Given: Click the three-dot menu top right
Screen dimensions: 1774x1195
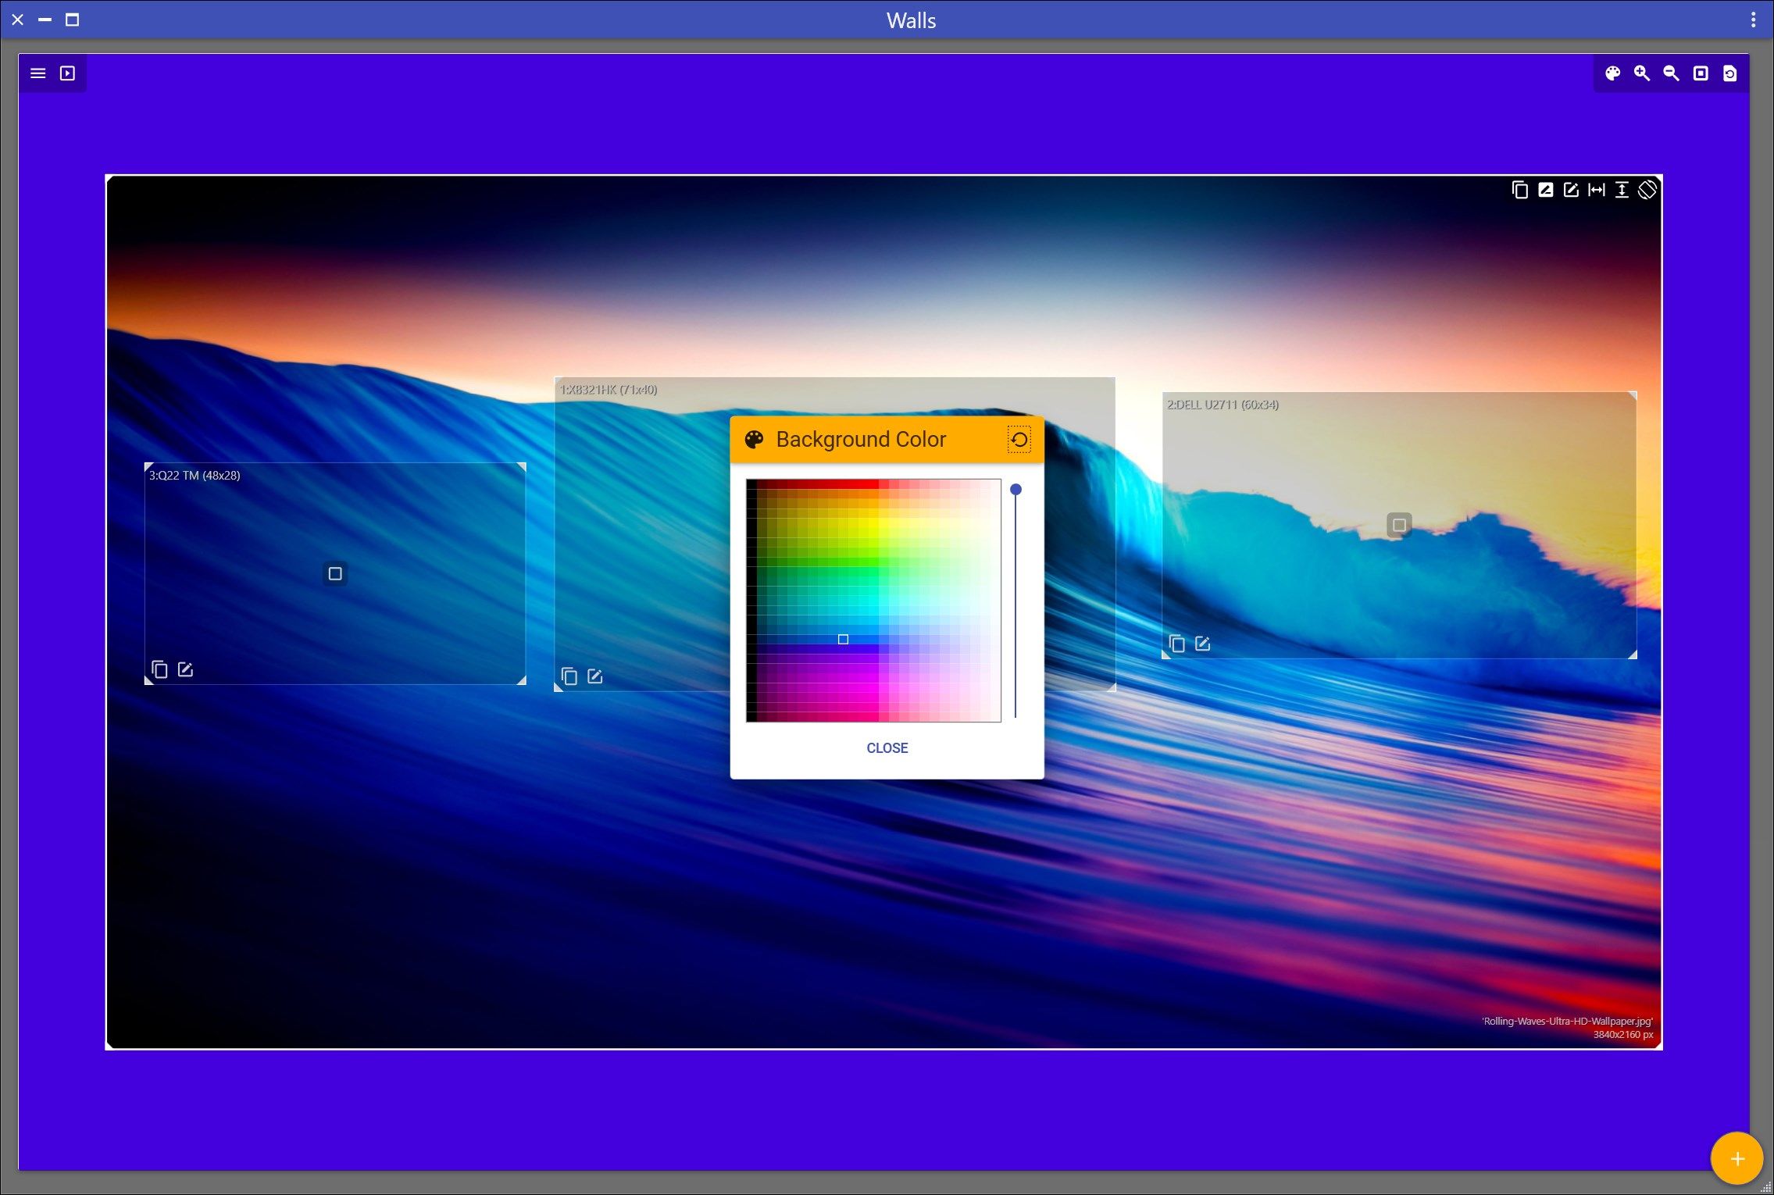Looking at the screenshot, I should pyautogui.click(x=1753, y=20).
